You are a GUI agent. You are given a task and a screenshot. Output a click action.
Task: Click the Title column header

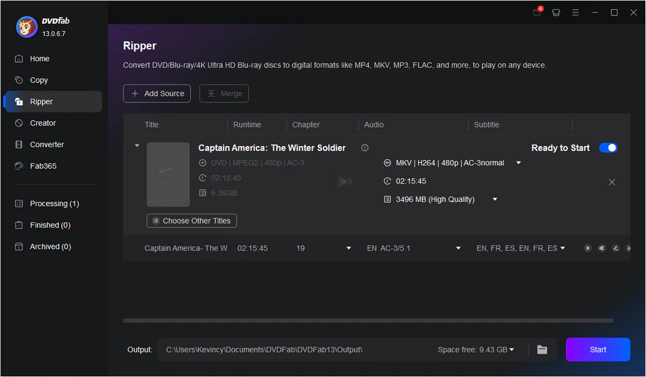(x=151, y=125)
